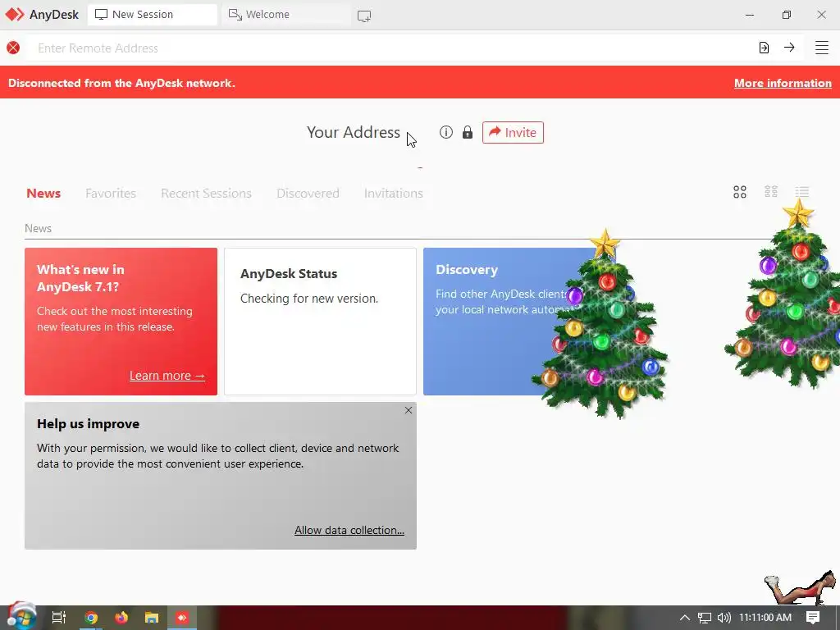
Task: Click the lock icon beside Your Address
Action: pyautogui.click(x=468, y=132)
